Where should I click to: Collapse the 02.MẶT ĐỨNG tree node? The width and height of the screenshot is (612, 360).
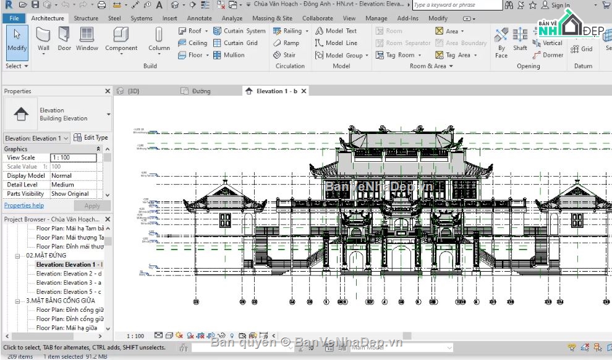pyautogui.click(x=18, y=256)
